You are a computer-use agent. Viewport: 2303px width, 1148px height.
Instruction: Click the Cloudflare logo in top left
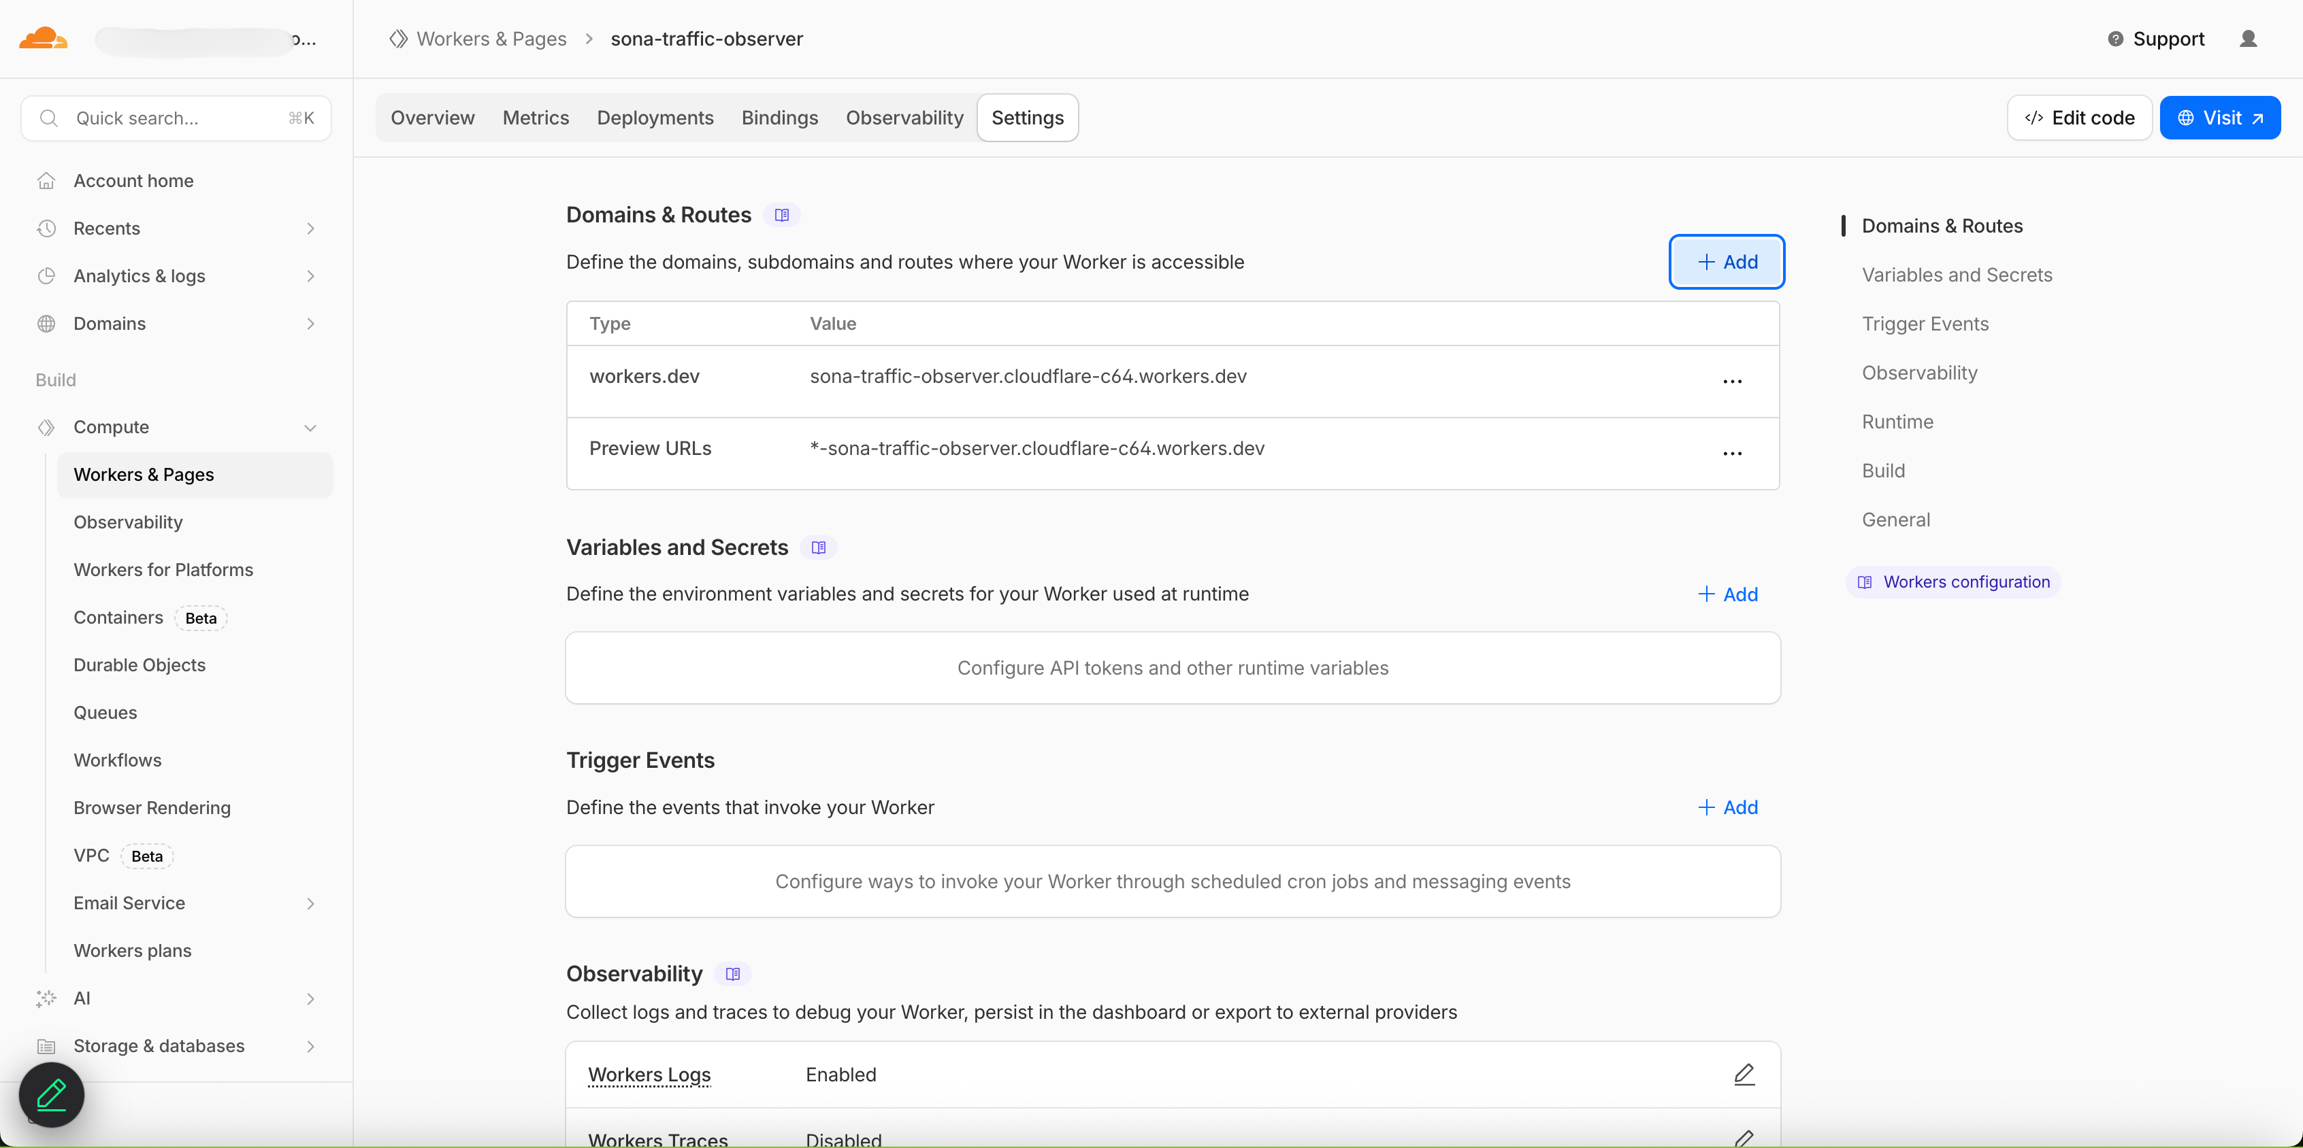(x=42, y=37)
